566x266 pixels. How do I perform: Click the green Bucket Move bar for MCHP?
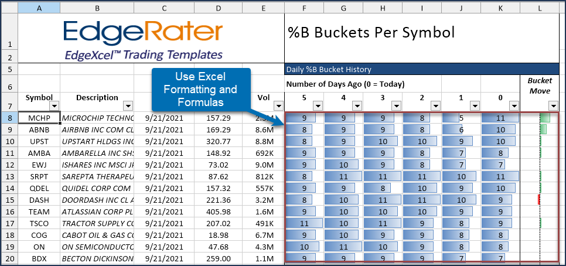pyautogui.click(x=545, y=118)
